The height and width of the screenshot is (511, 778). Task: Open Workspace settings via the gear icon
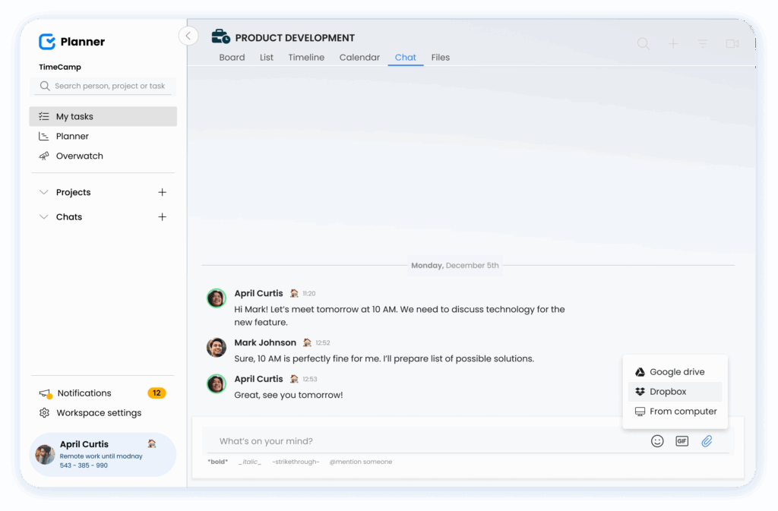(x=43, y=412)
